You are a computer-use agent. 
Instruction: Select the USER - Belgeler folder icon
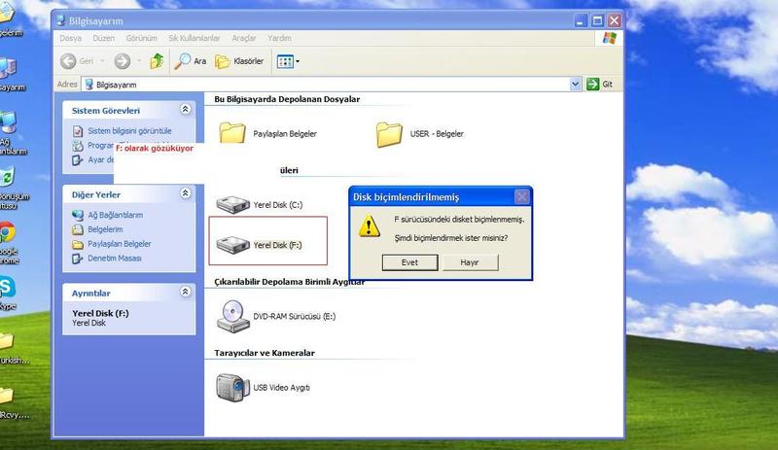tap(389, 134)
